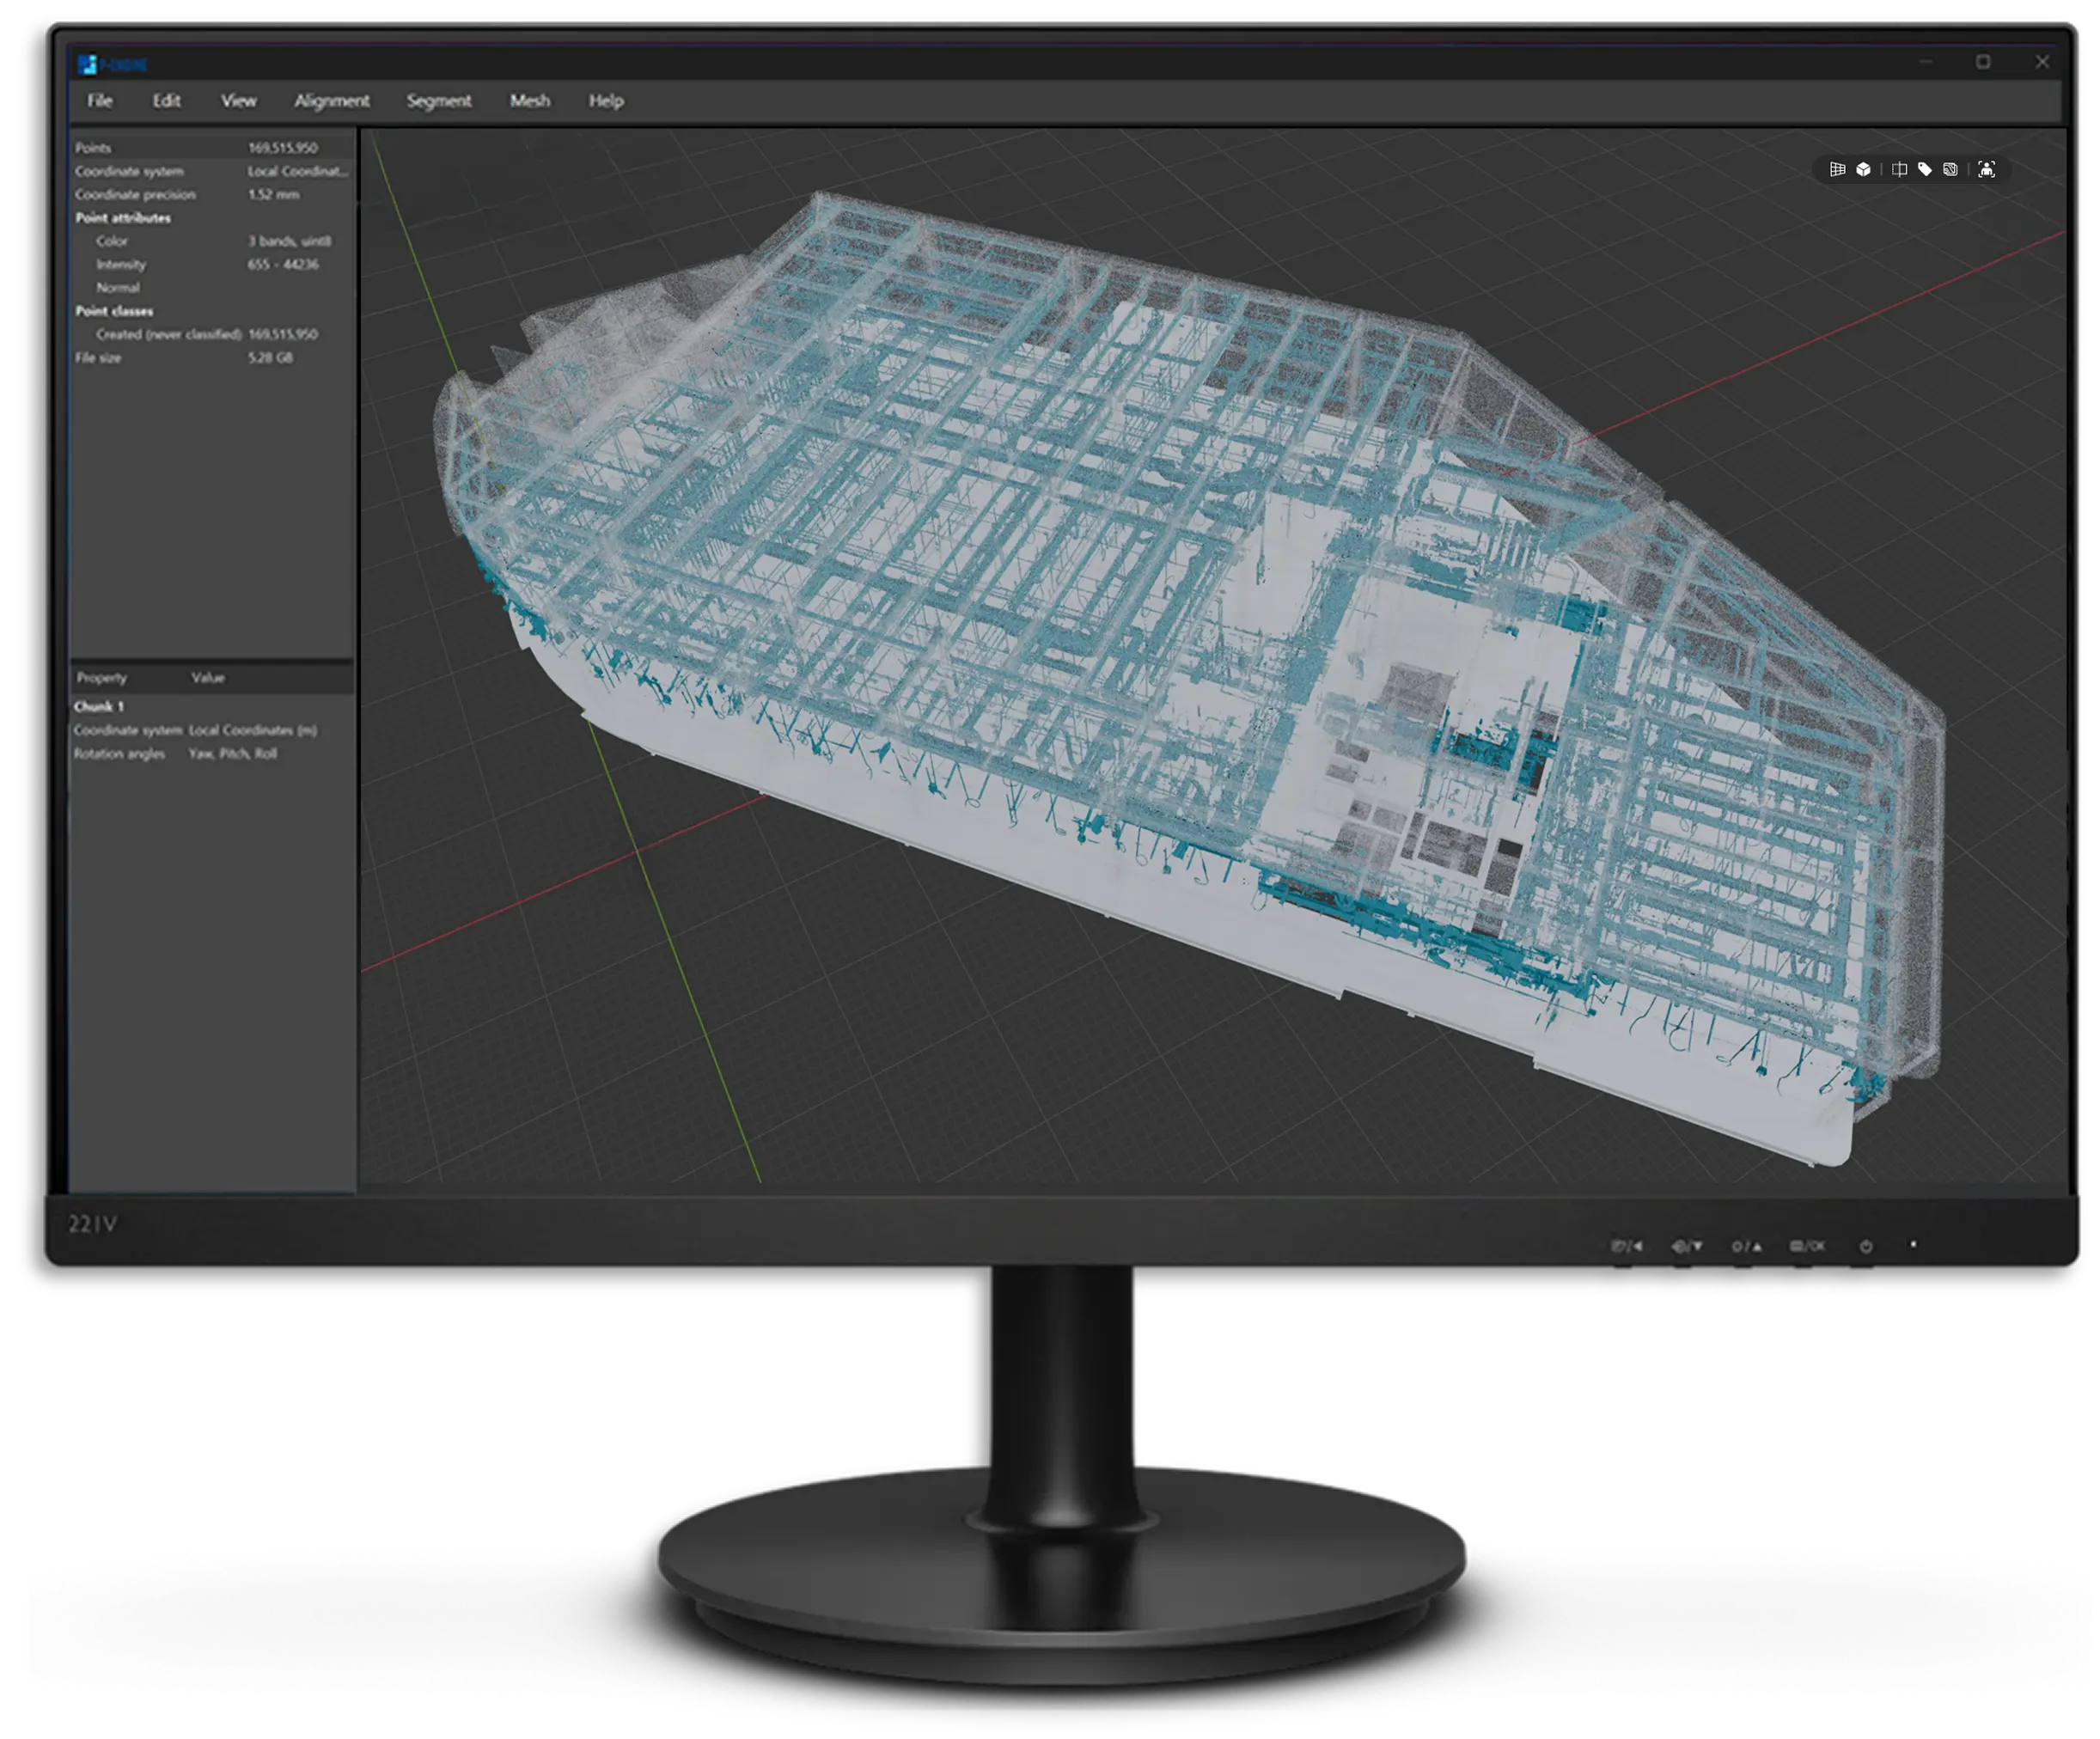This screenshot has width=2100, height=1739.
Task: Expand the Point classes section
Action: (113, 311)
